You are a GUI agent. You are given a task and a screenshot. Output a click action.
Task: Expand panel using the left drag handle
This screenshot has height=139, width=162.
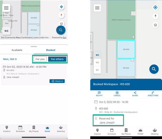[34, 47]
